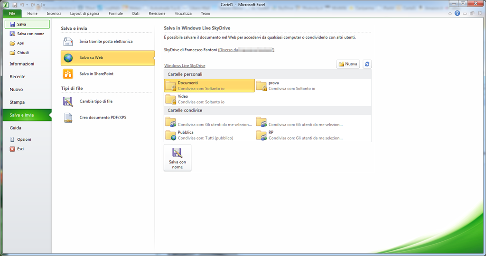Click the Invia tramite posta elettronica label
This screenshot has width=486, height=256.
click(x=106, y=41)
